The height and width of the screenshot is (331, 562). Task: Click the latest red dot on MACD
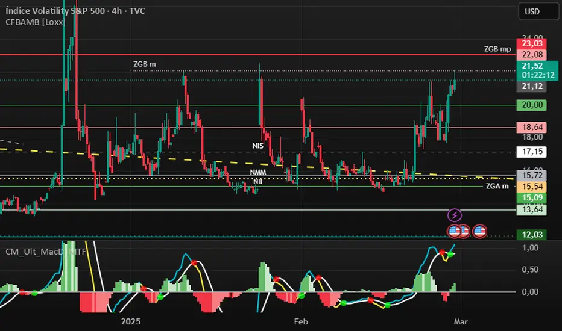click(442, 252)
